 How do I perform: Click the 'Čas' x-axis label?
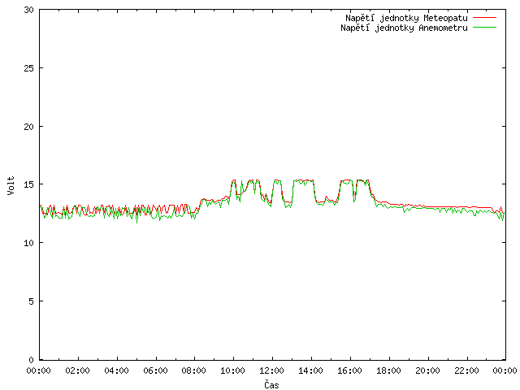tap(271, 384)
